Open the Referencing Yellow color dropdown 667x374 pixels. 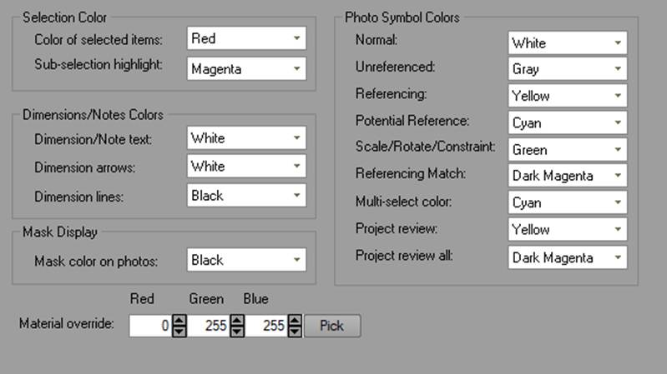pos(568,96)
